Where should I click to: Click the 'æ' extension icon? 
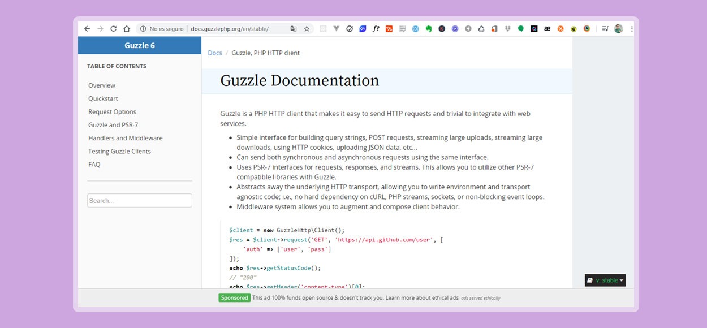pos(547,29)
